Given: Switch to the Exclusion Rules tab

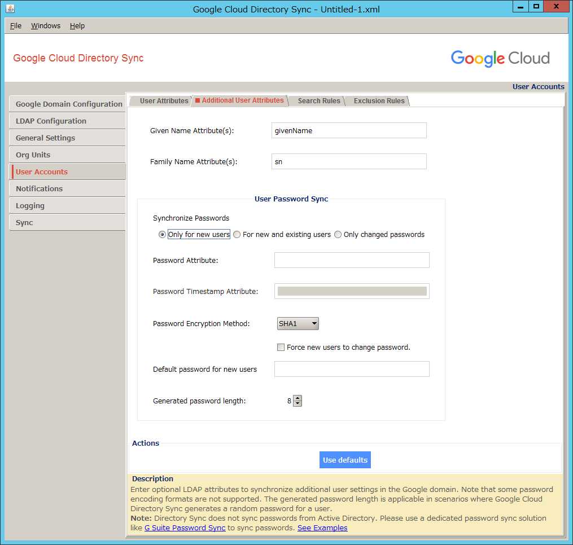Looking at the screenshot, I should (379, 101).
